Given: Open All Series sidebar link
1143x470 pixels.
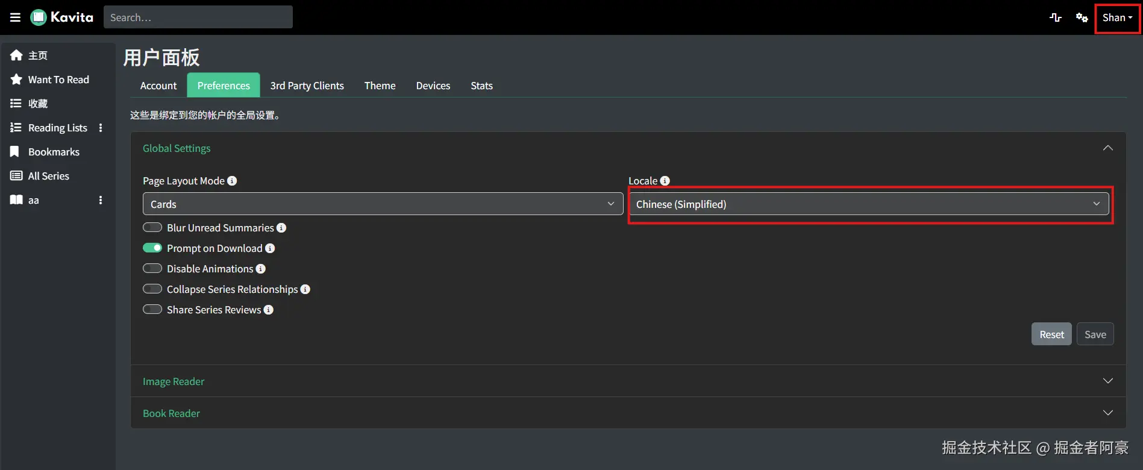Looking at the screenshot, I should pyautogui.click(x=49, y=176).
